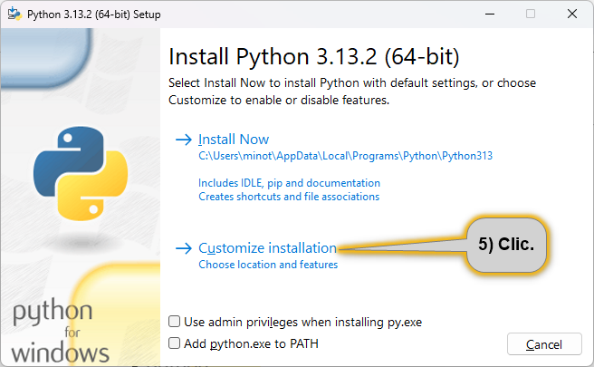This screenshot has width=594, height=367.
Task: Close the Python Setup window
Action: click(x=572, y=14)
